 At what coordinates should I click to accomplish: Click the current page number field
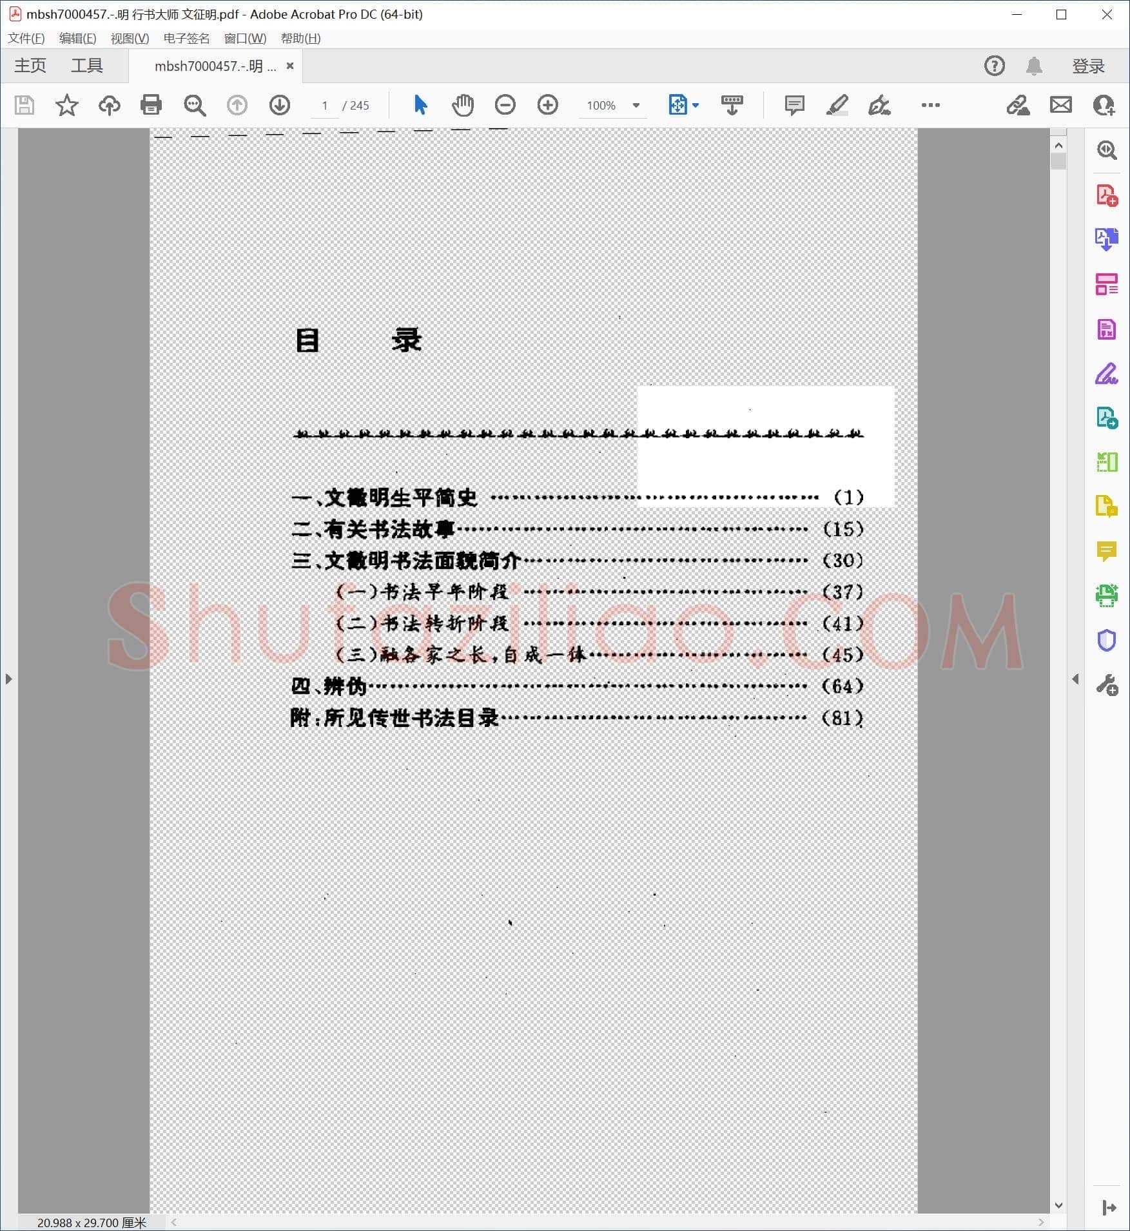pos(325,105)
